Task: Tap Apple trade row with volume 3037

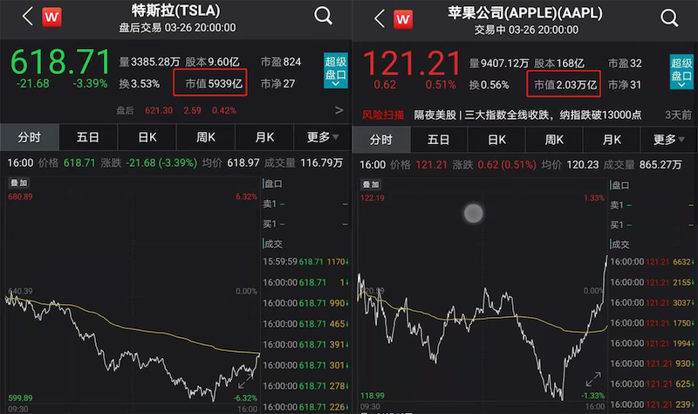Action: [653, 302]
